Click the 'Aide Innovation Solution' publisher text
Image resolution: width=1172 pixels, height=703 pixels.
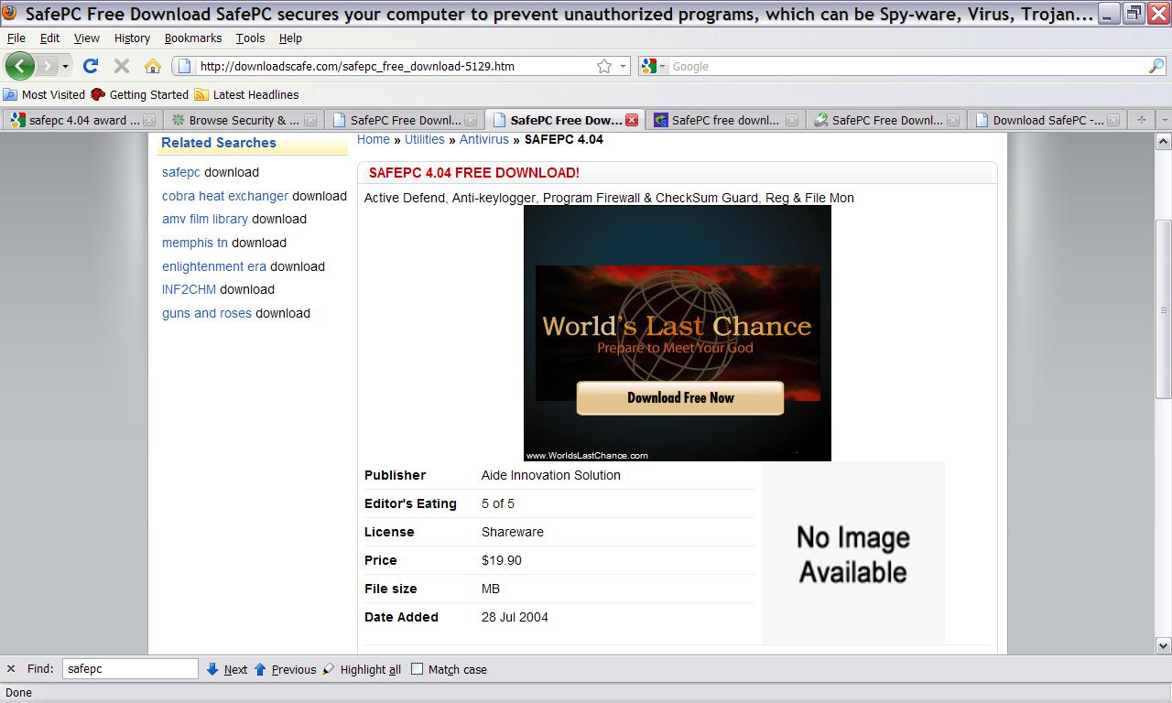pos(551,475)
